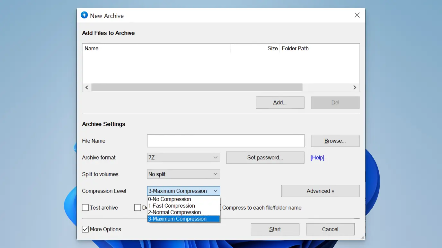This screenshot has height=248, width=442.
Task: Open the [Help] link
Action: [317, 158]
